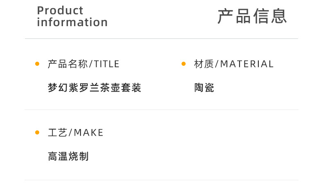Click the English word MAKE
The image size is (323, 188).
click(x=89, y=132)
